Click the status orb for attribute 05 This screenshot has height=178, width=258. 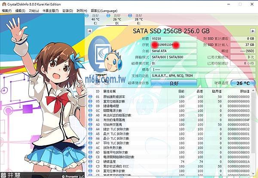click(x=90, y=101)
